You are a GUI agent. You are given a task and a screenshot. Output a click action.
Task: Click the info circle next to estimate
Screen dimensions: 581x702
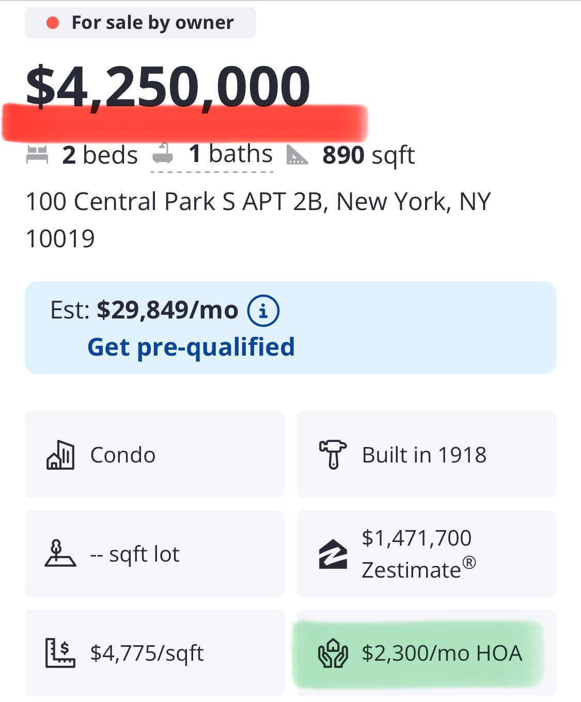[x=263, y=311]
